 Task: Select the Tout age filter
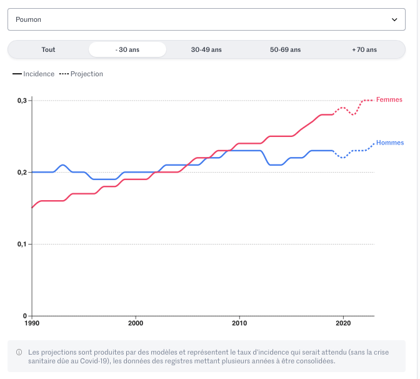pyautogui.click(x=49, y=49)
